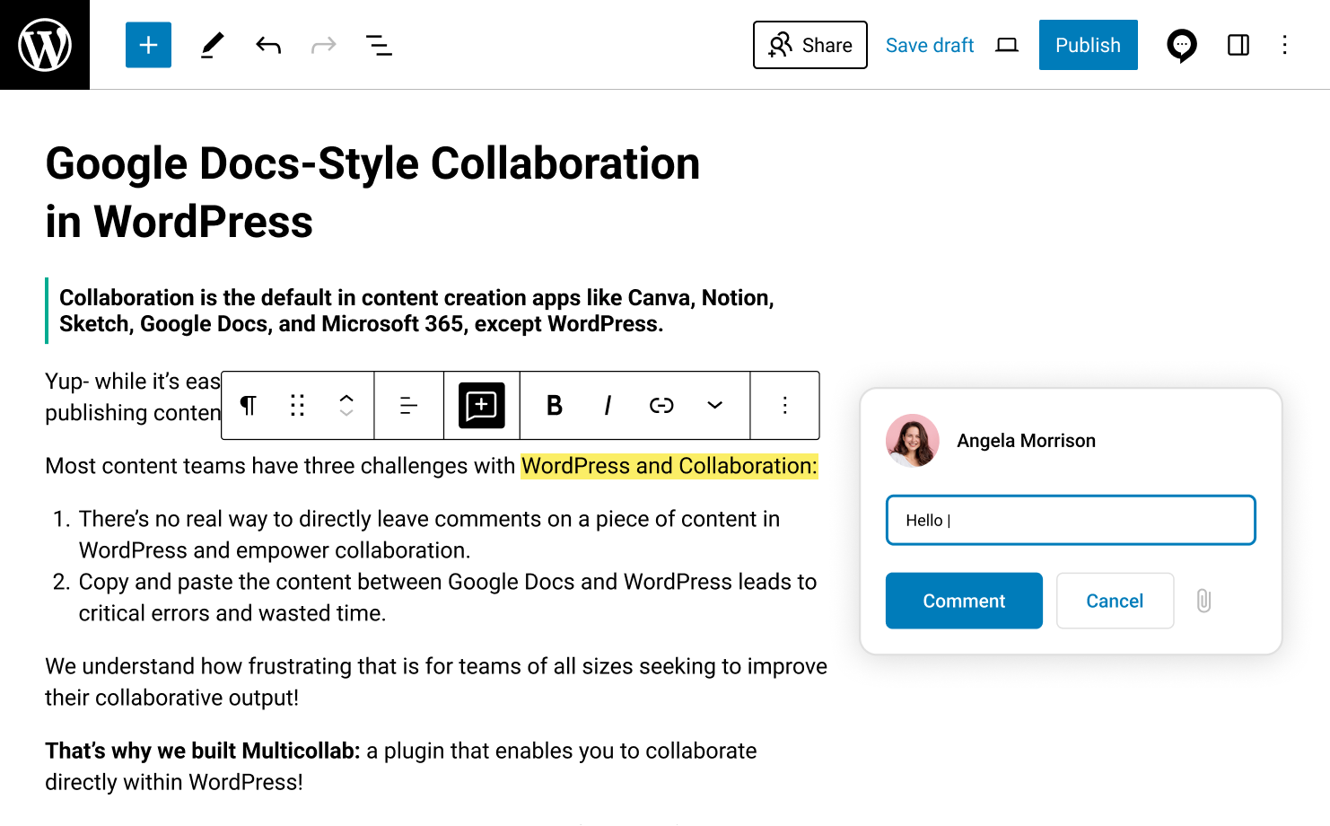
Task: Click the bold 'That's why we built Multicollab:' text
Action: [203, 751]
